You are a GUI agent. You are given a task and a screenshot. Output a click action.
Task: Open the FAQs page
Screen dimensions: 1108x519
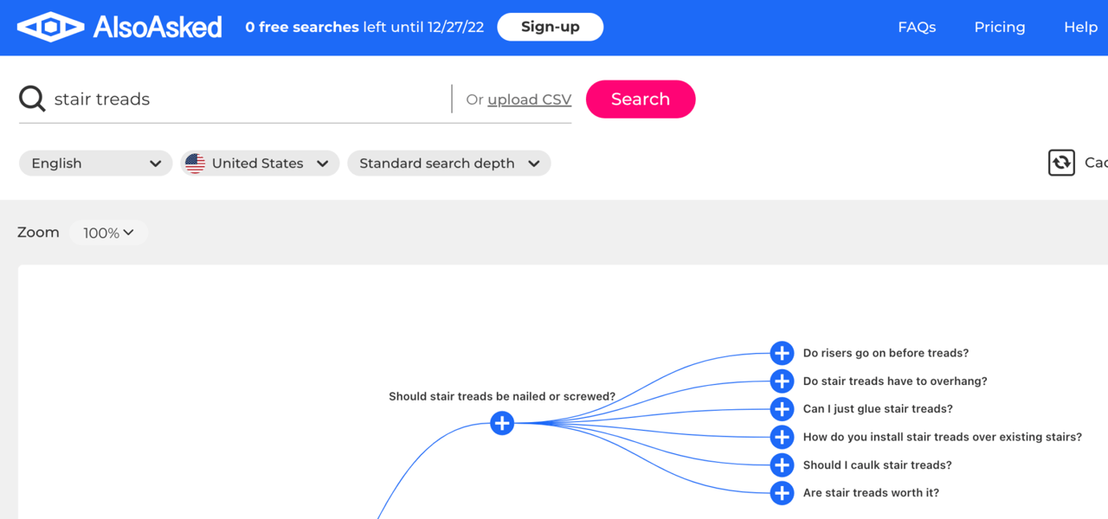917,27
